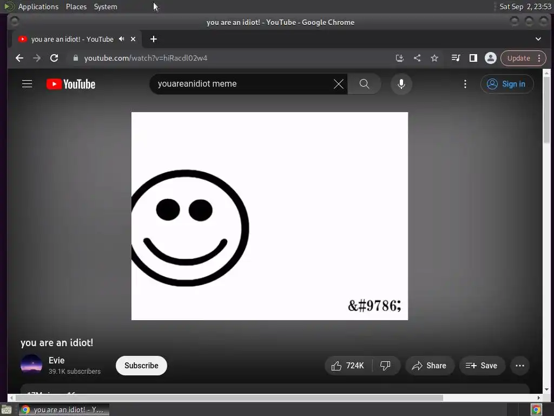Open YouTube settings three-dot menu
The height and width of the screenshot is (416, 554).
465,84
